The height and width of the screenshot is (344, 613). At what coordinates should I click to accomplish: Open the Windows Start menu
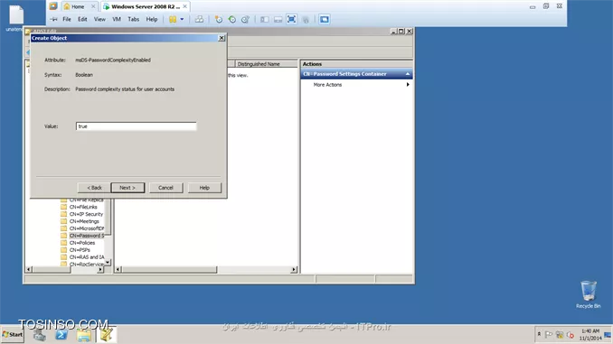pyautogui.click(x=13, y=335)
